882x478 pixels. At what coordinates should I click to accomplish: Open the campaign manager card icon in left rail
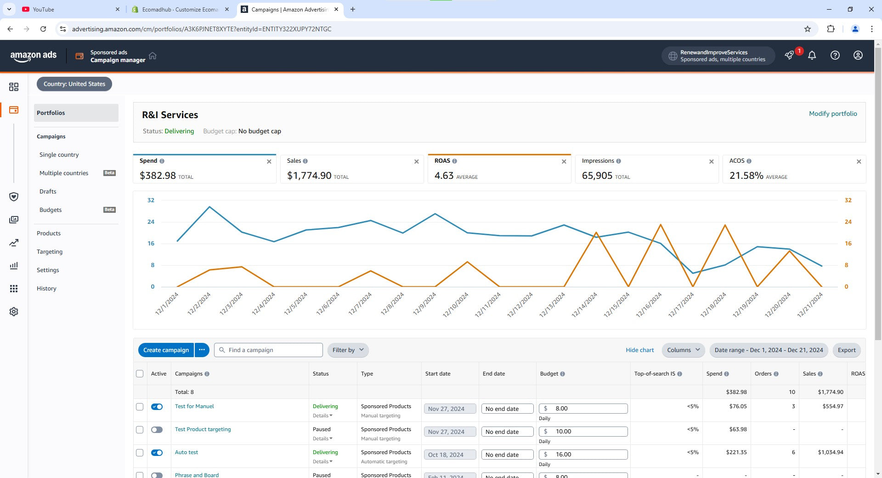14,110
